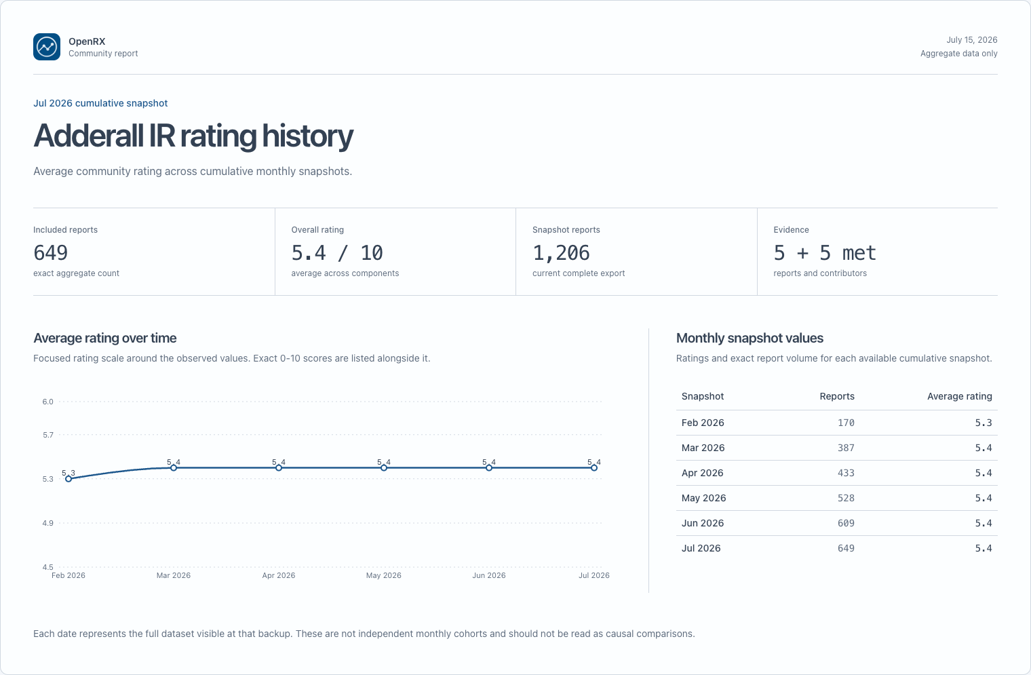Click reports count 609 in table
The width and height of the screenshot is (1031, 675).
[x=846, y=523]
